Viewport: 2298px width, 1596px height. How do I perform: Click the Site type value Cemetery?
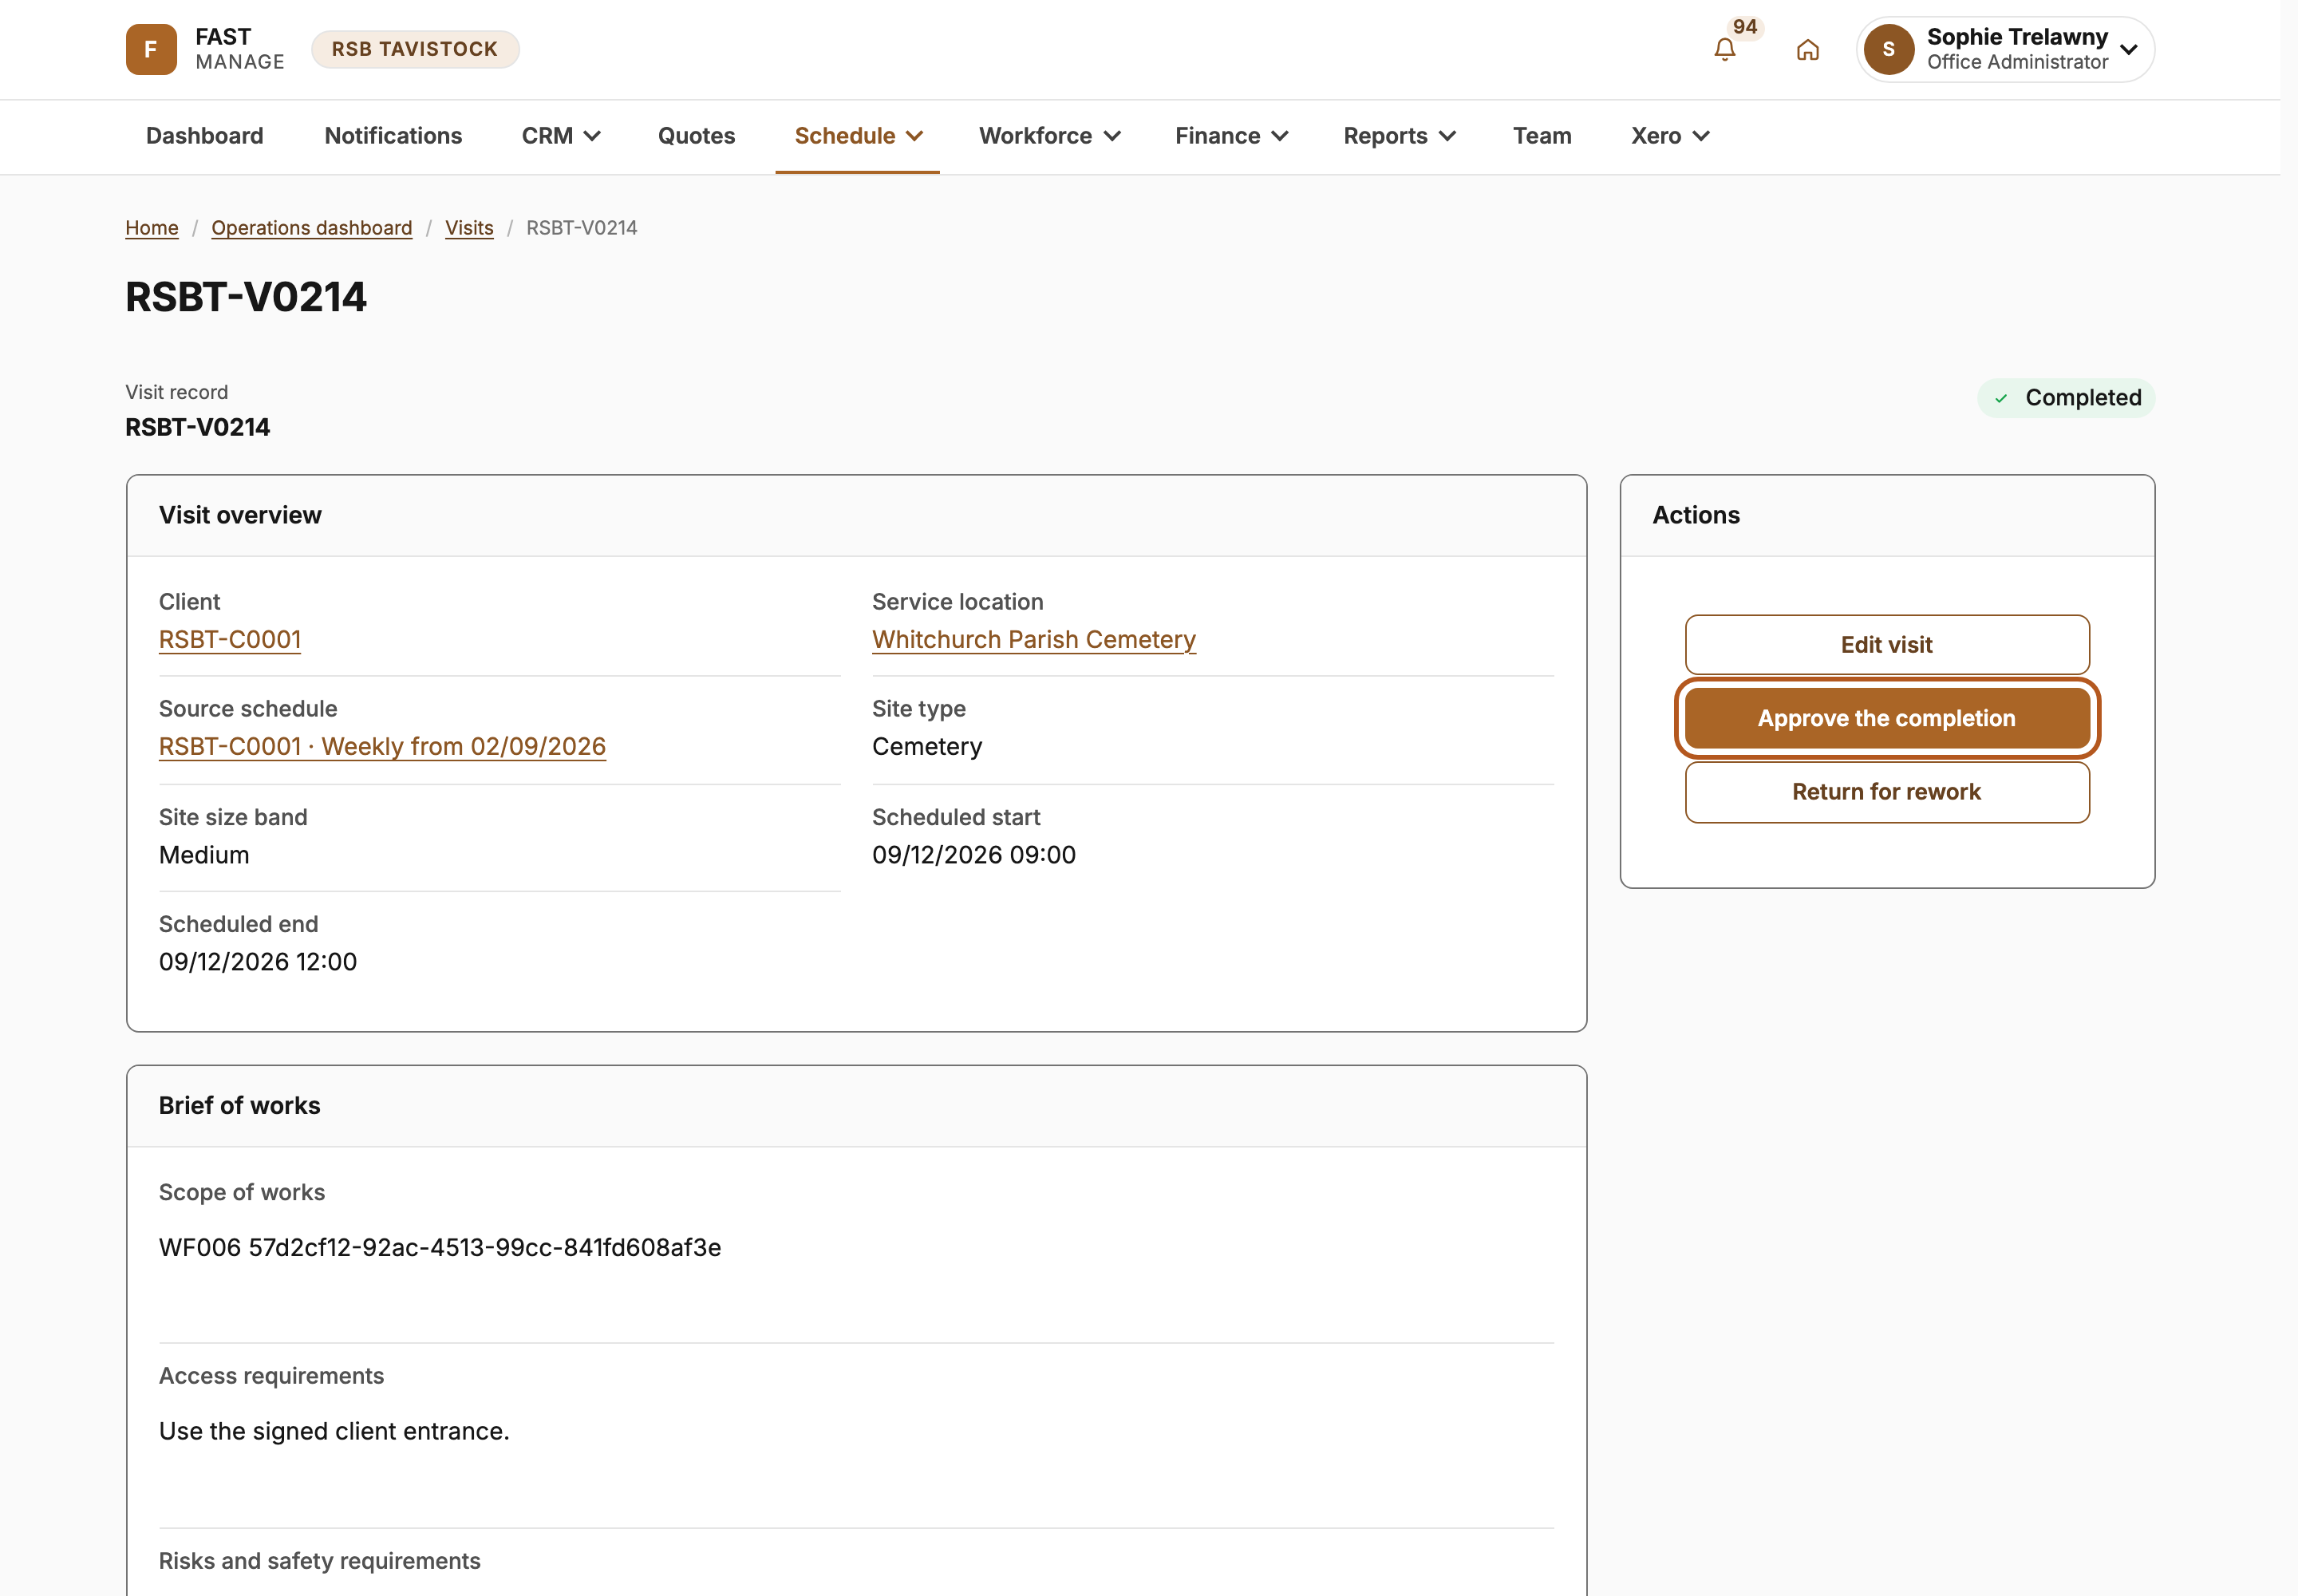coord(927,747)
